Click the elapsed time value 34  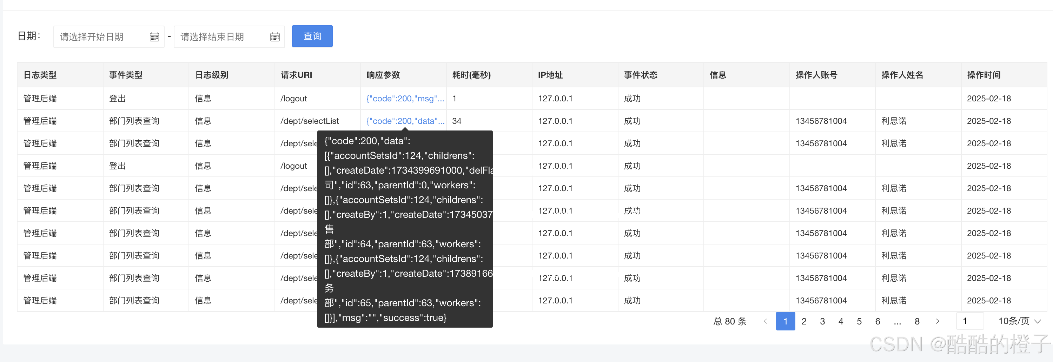pos(457,121)
